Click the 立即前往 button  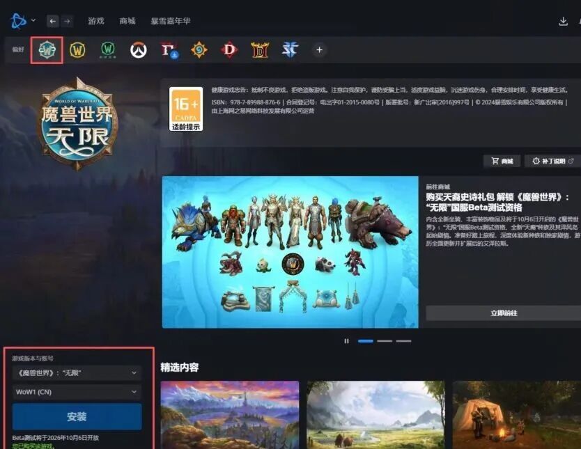click(x=504, y=313)
